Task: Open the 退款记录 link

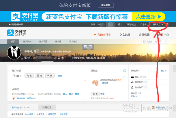Action: pyautogui.click(x=63, y=115)
